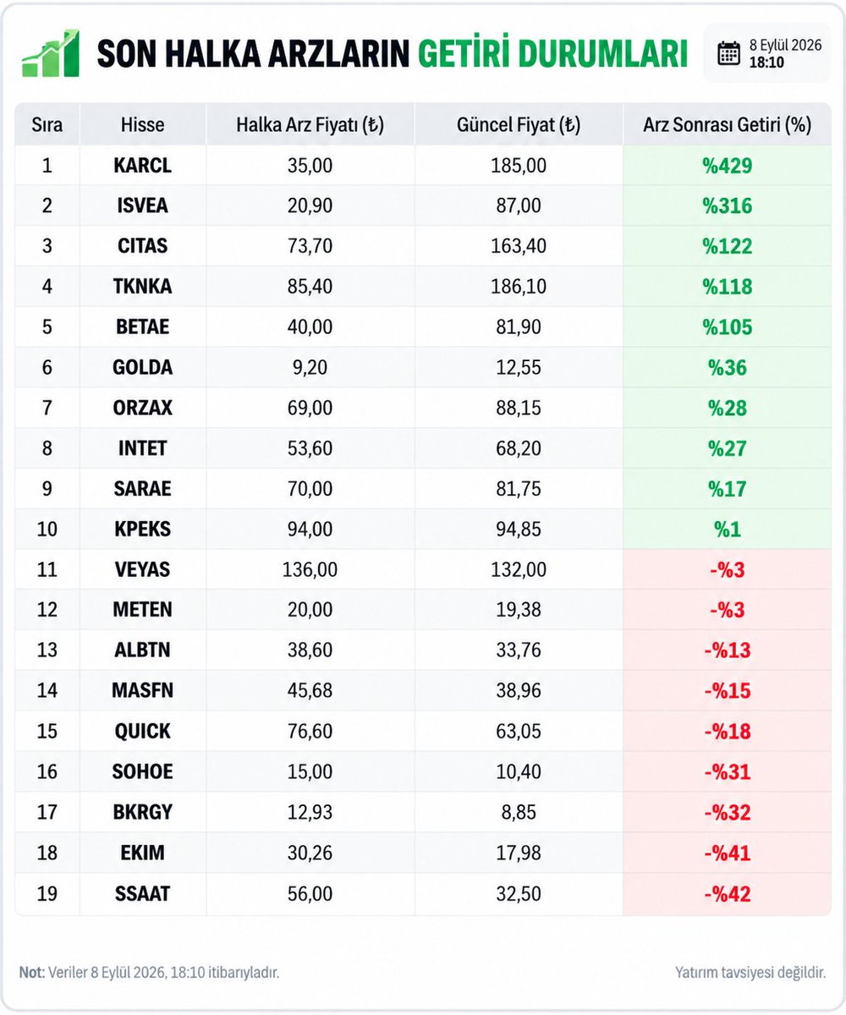
Task: Click the 8 Eylül 2026 date text
Action: point(785,46)
